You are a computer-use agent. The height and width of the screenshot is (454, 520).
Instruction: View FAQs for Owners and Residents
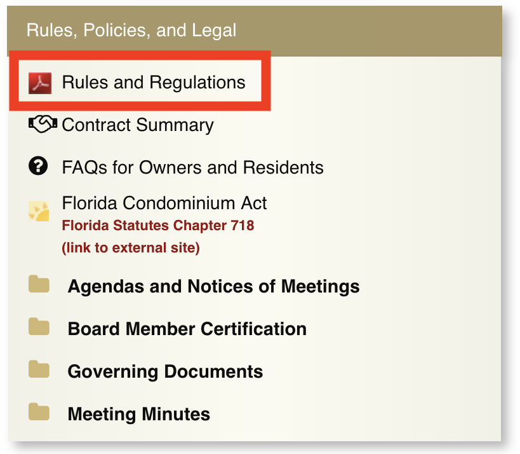(x=192, y=168)
